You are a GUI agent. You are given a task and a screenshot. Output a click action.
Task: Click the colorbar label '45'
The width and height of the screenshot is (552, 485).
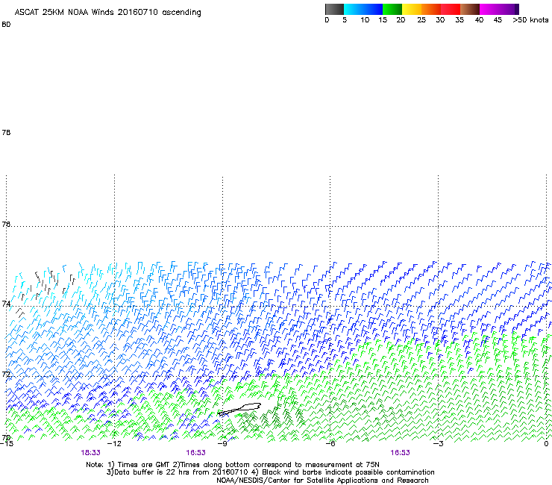498,20
